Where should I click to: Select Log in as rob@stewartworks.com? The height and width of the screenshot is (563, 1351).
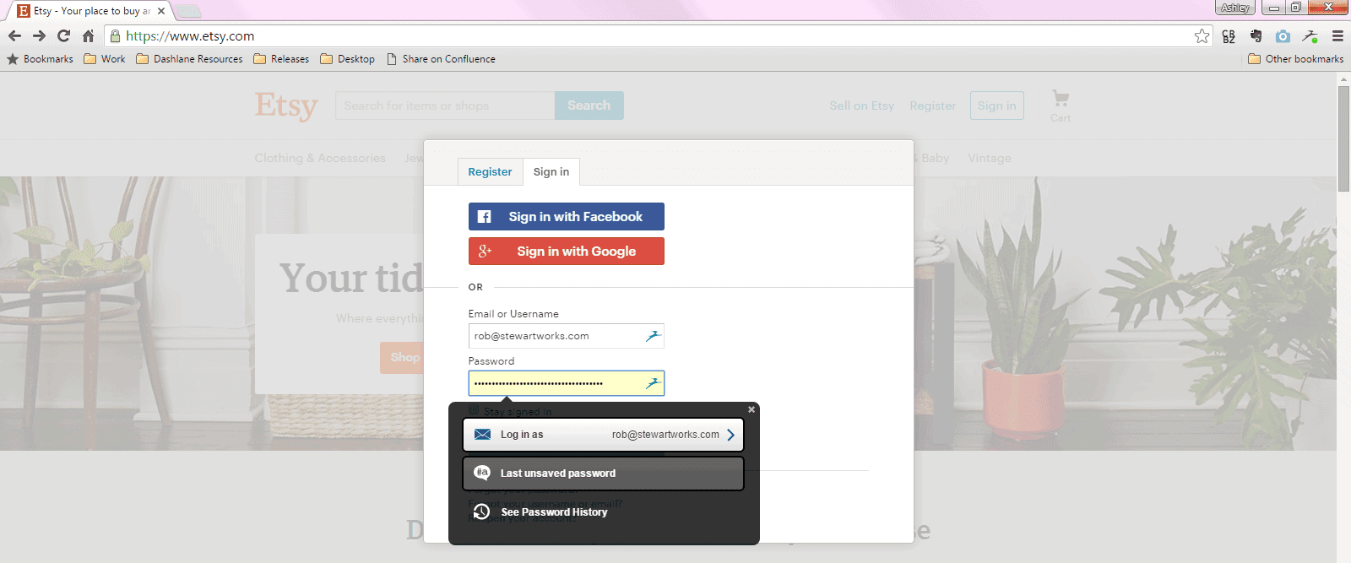pos(603,435)
